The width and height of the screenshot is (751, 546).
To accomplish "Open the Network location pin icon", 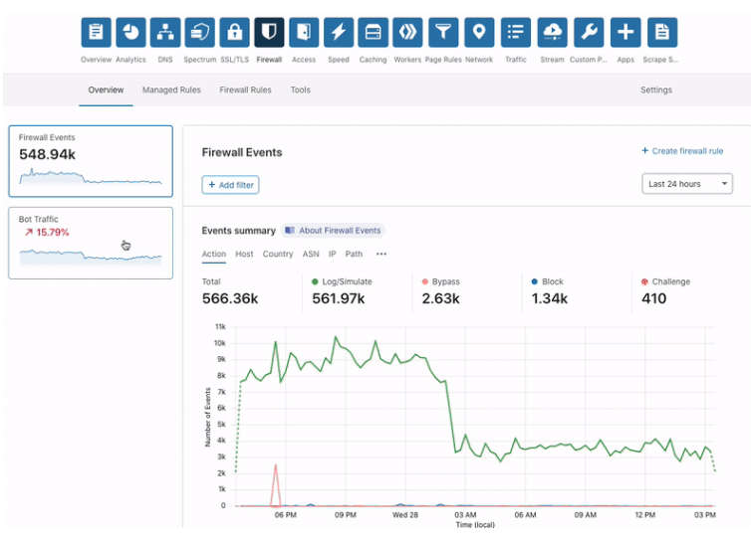I will coord(479,32).
